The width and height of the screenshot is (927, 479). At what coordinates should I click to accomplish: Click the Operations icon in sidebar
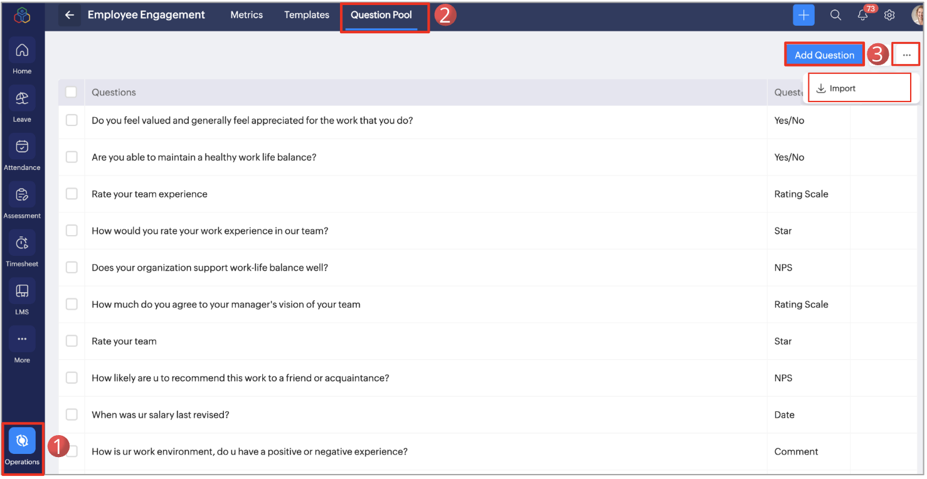click(22, 442)
